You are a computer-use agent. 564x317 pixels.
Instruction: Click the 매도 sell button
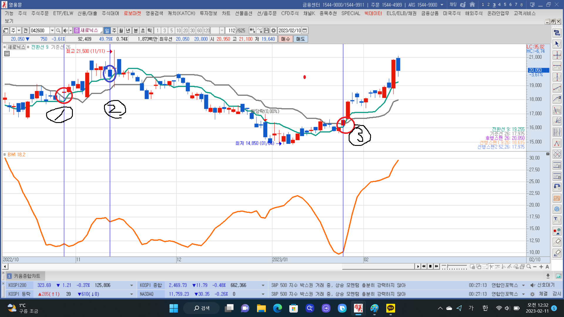click(300, 39)
